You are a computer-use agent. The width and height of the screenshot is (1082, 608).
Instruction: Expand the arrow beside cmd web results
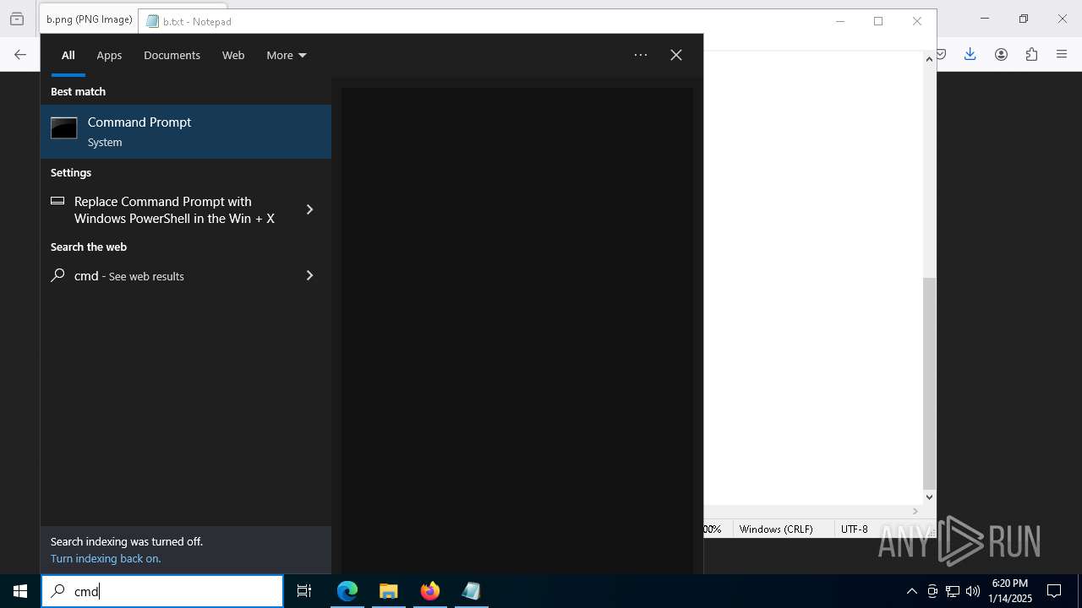coord(309,275)
